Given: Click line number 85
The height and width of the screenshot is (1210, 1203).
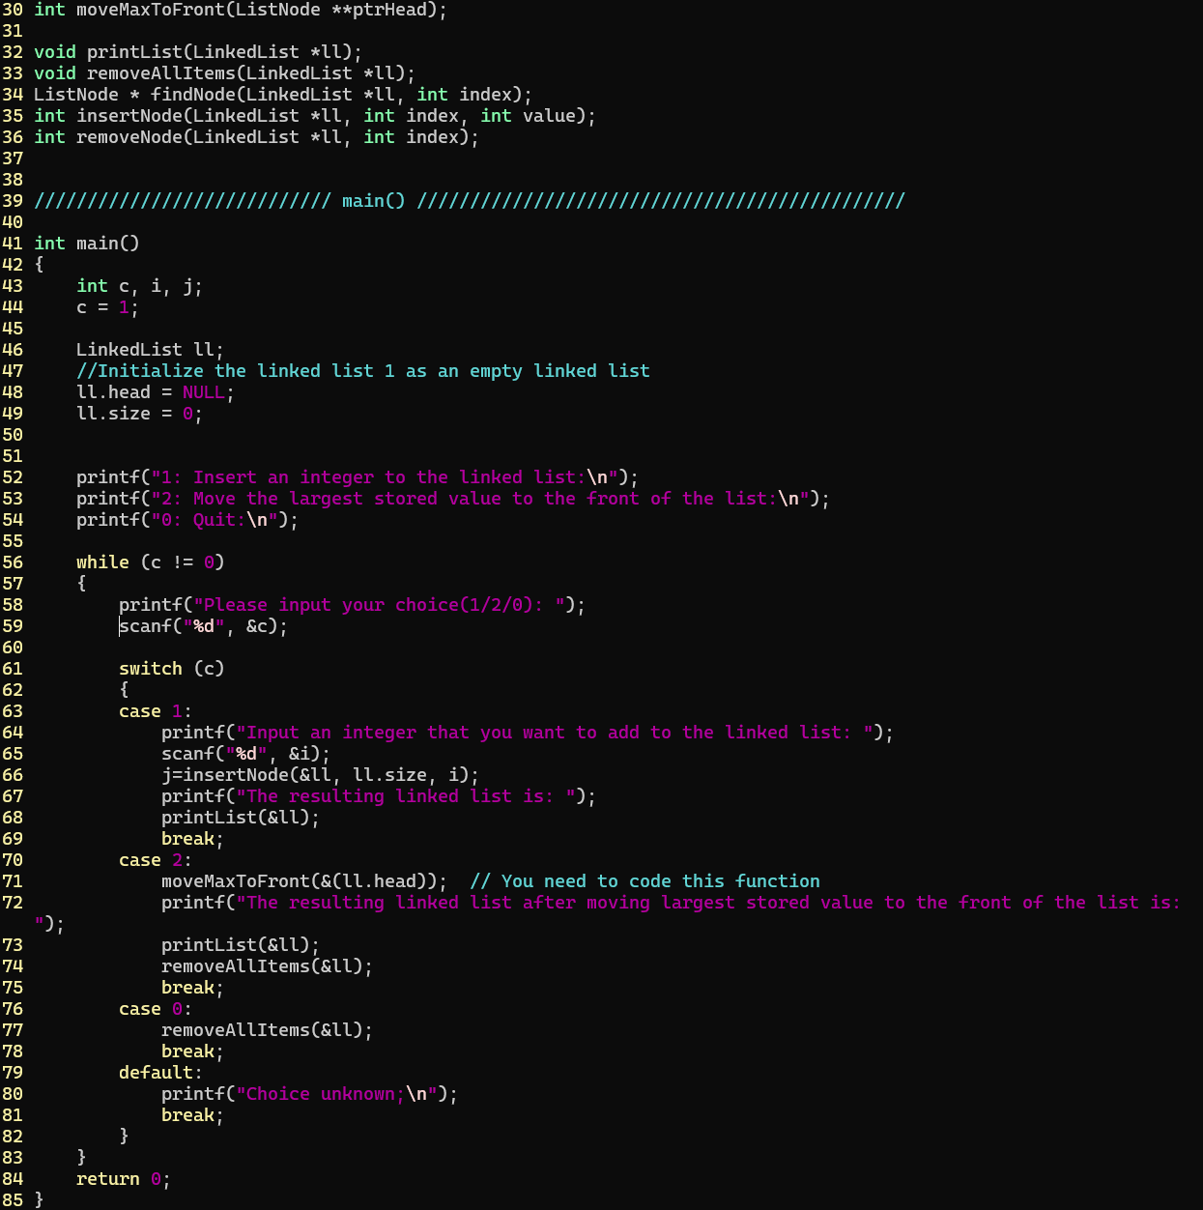Looking at the screenshot, I should tap(13, 1199).
